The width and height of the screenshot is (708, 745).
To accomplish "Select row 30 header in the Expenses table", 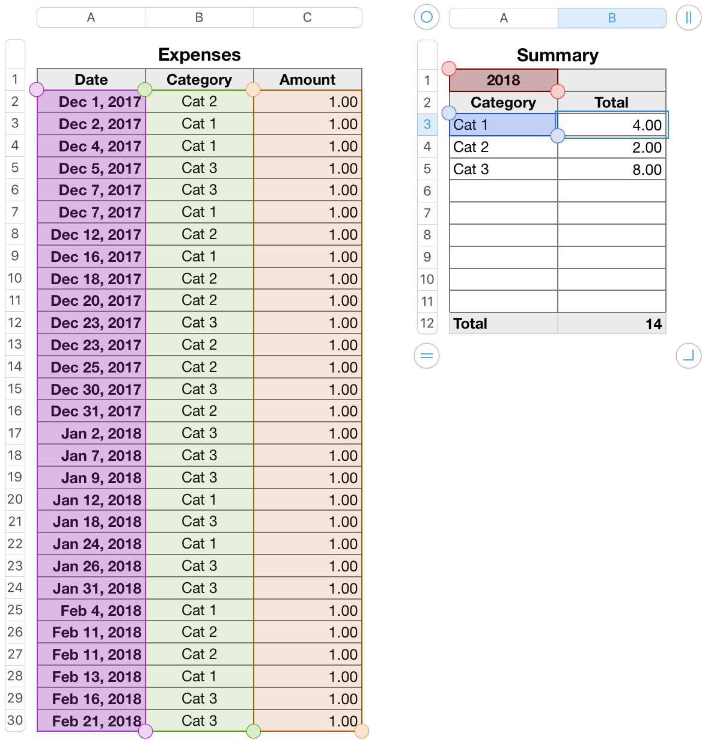I will pyautogui.click(x=14, y=720).
